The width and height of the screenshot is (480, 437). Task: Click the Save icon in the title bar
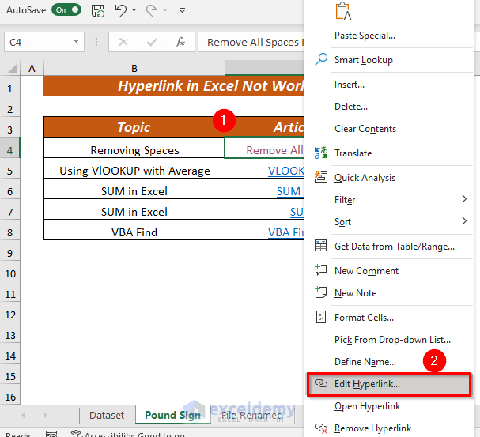tap(98, 10)
